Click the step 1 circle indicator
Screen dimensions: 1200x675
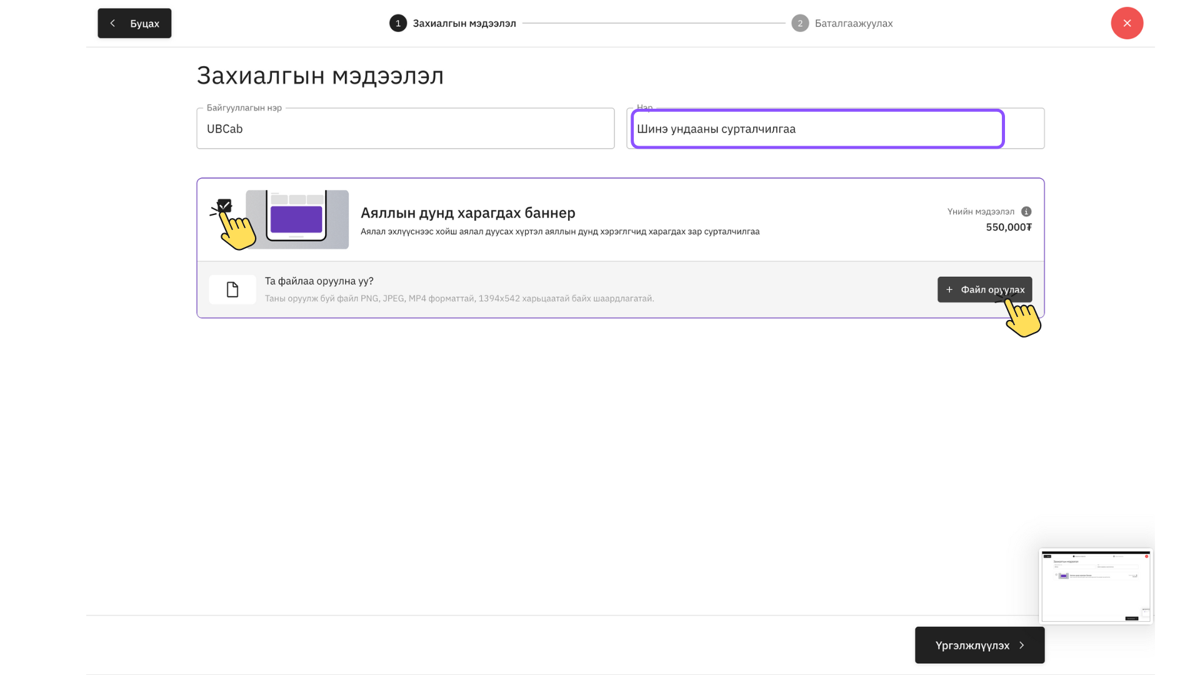click(x=398, y=23)
